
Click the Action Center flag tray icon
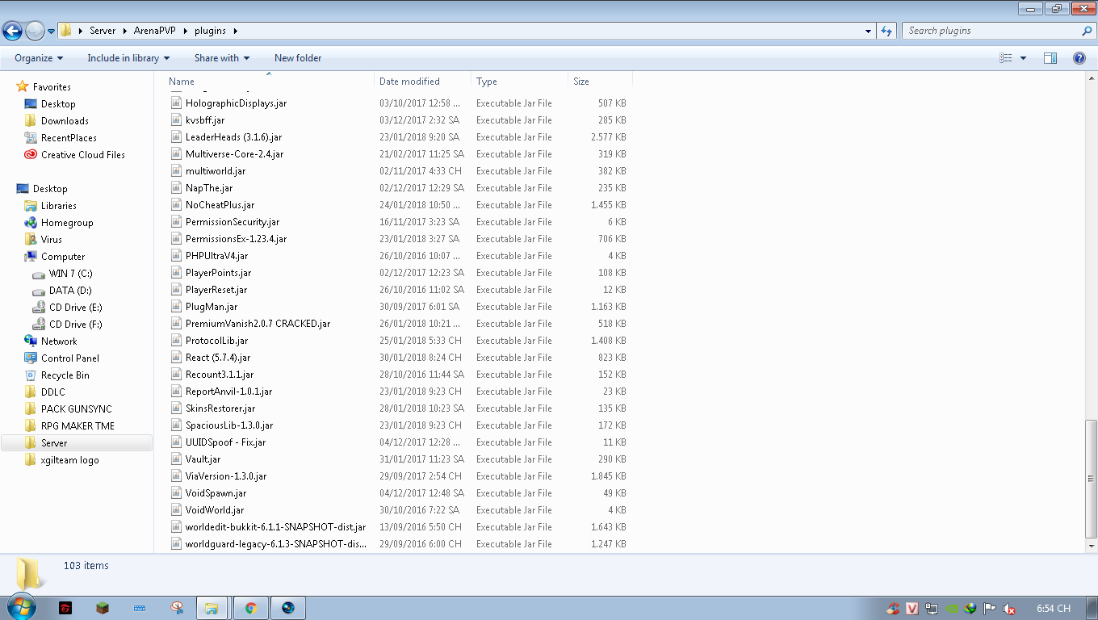point(991,609)
